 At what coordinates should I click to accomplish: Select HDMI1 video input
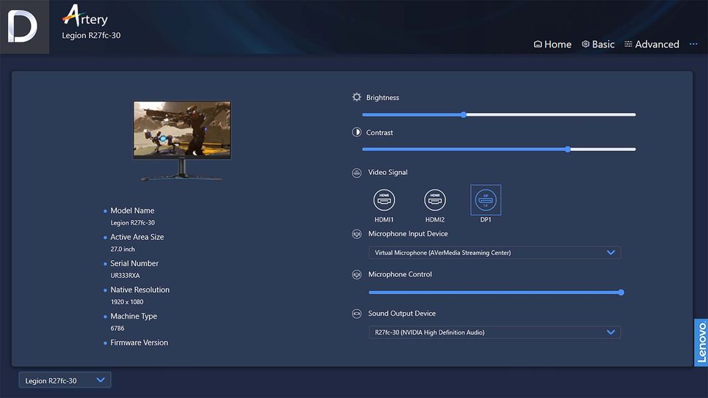point(384,200)
